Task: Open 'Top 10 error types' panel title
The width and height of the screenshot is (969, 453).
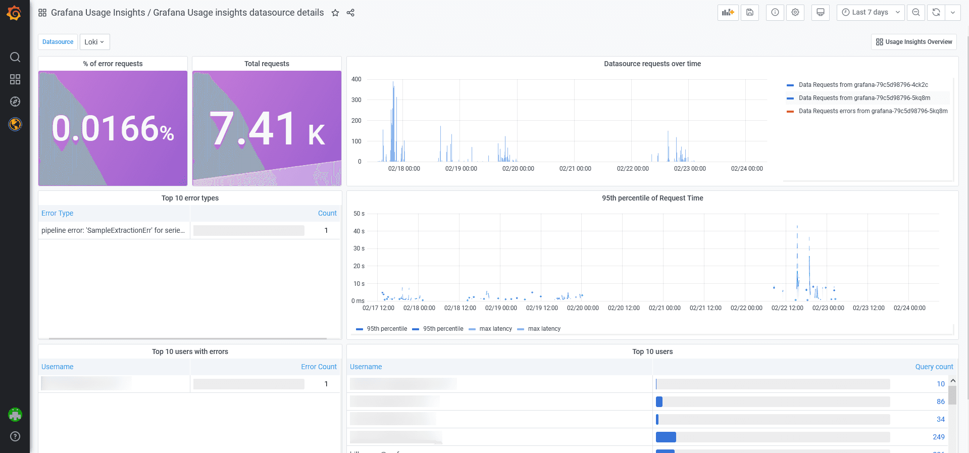Action: click(x=190, y=198)
